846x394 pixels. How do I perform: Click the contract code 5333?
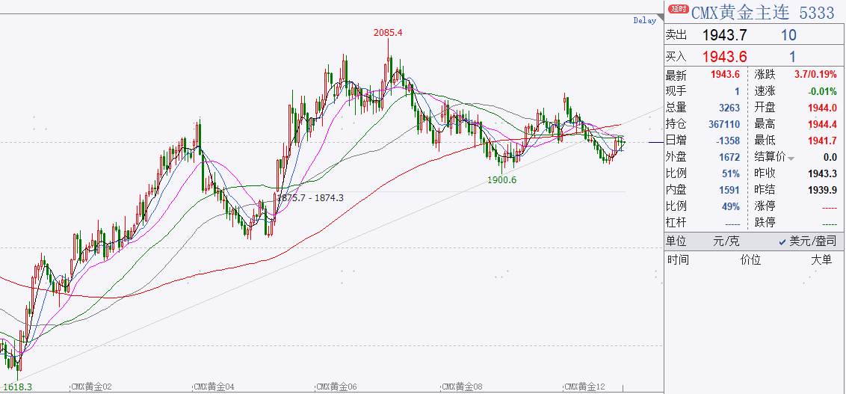click(x=816, y=12)
